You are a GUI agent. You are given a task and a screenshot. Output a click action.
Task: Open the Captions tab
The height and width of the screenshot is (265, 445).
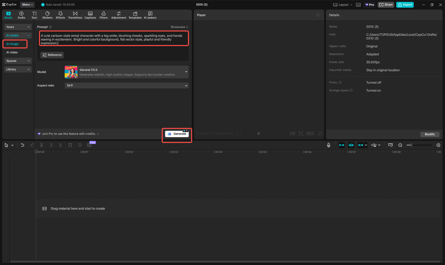(90, 15)
